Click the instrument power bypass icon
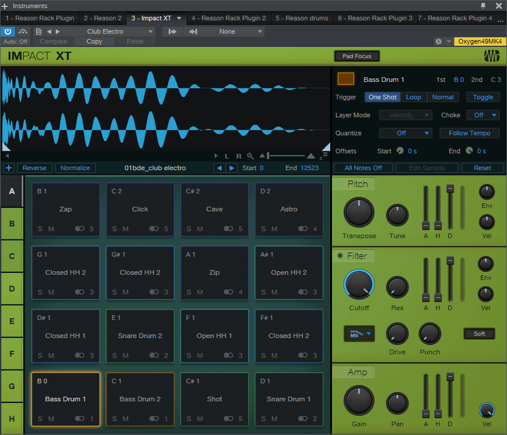This screenshot has width=507, height=435. point(8,31)
